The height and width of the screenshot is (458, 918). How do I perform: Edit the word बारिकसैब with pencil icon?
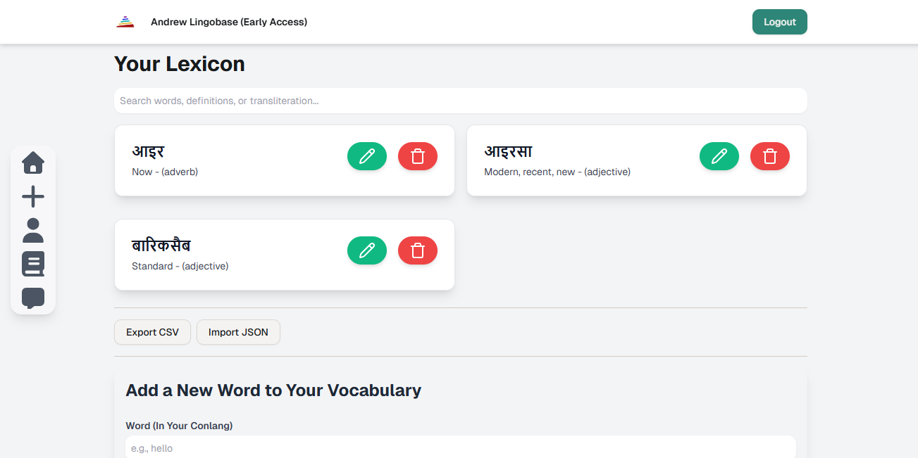click(x=367, y=250)
